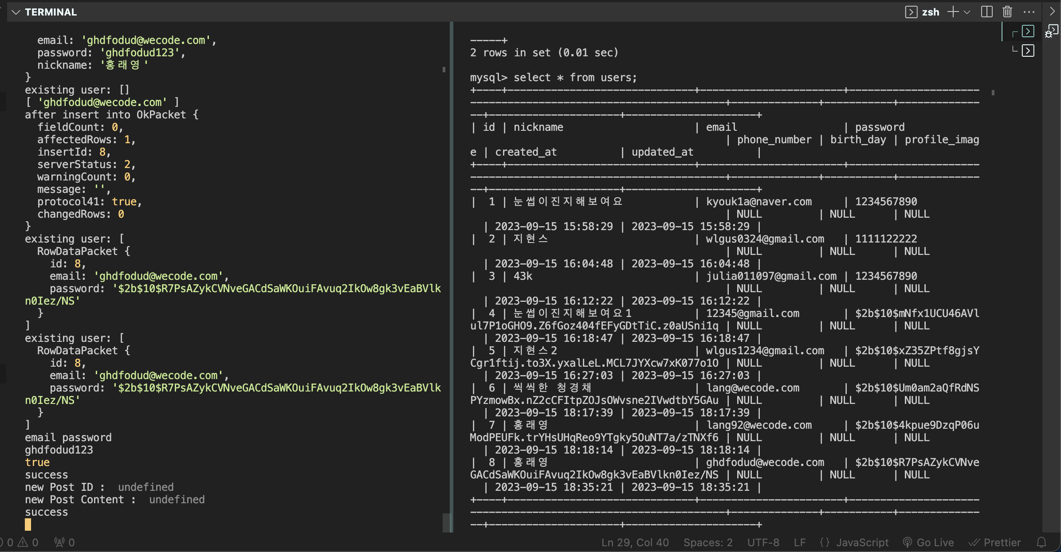Select the first split terminal tab
Image resolution: width=1061 pixels, height=552 pixels.
pyautogui.click(x=1028, y=31)
